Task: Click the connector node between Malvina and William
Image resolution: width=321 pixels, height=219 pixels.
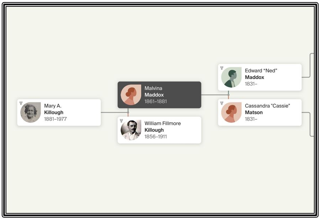Action: coord(128,113)
